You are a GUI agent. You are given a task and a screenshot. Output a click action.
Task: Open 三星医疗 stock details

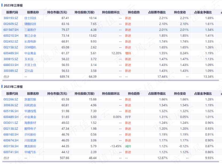[x=30, y=30]
